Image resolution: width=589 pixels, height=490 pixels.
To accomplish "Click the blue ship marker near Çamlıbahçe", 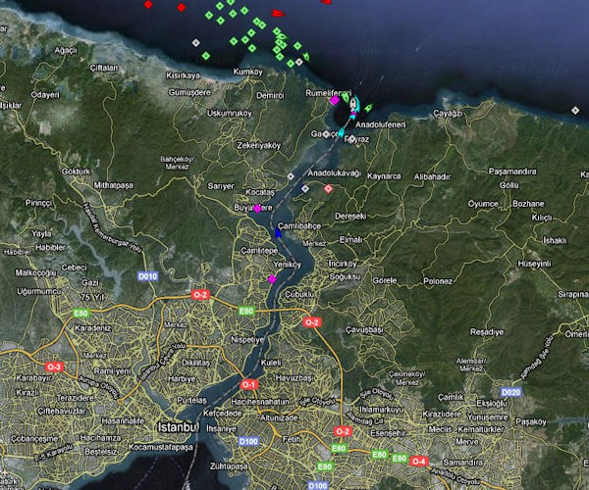I will click(278, 233).
